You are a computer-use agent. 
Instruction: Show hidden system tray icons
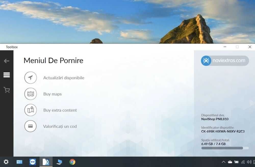224,162
